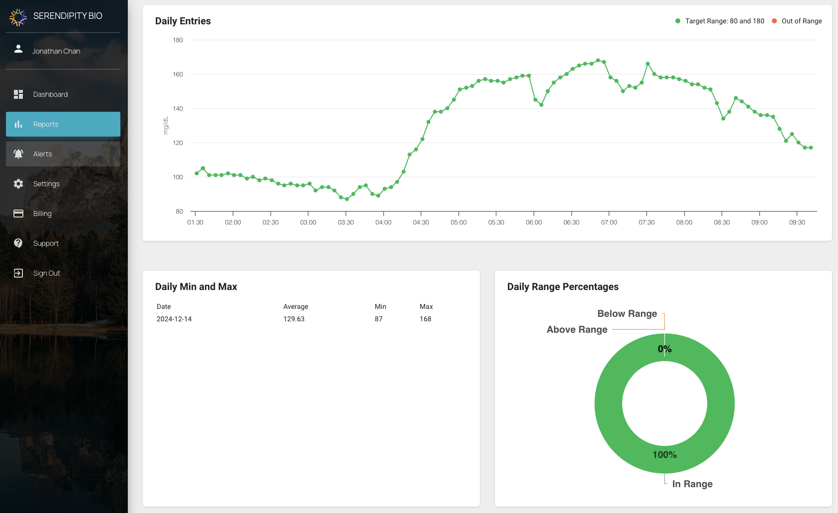The image size is (838, 513).
Task: Go to the Billing menu item
Action: (x=42, y=214)
